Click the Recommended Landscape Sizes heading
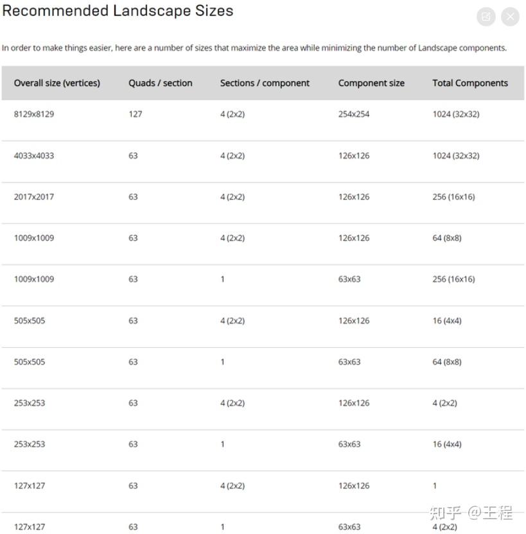Screen dimensions: 526x534 [x=118, y=11]
